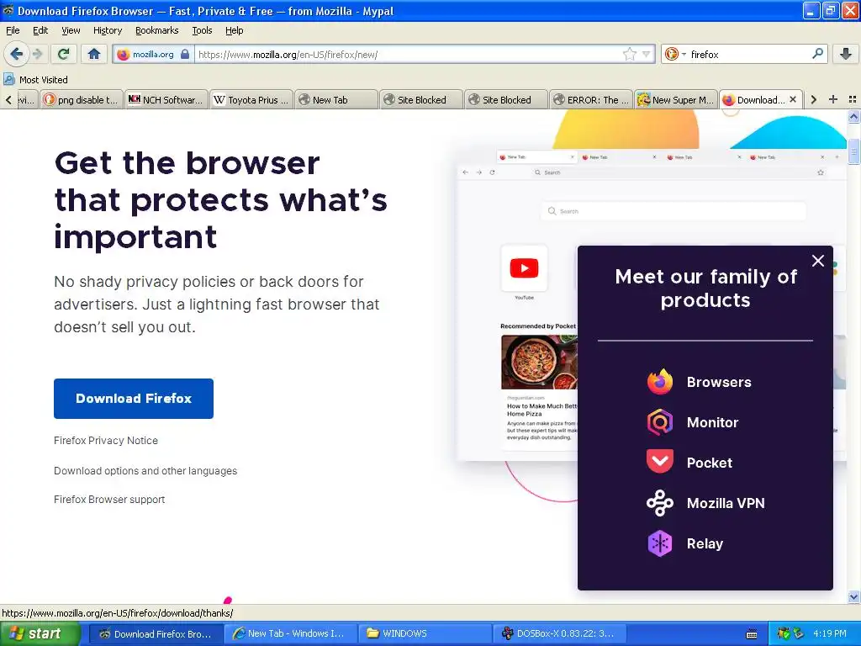Click the forward arrow navigation button
This screenshot has width=861, height=646.
(x=37, y=54)
